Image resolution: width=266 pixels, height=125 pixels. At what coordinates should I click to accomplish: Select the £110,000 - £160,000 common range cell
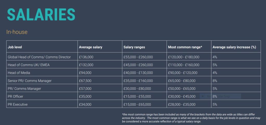[x=184, y=65]
